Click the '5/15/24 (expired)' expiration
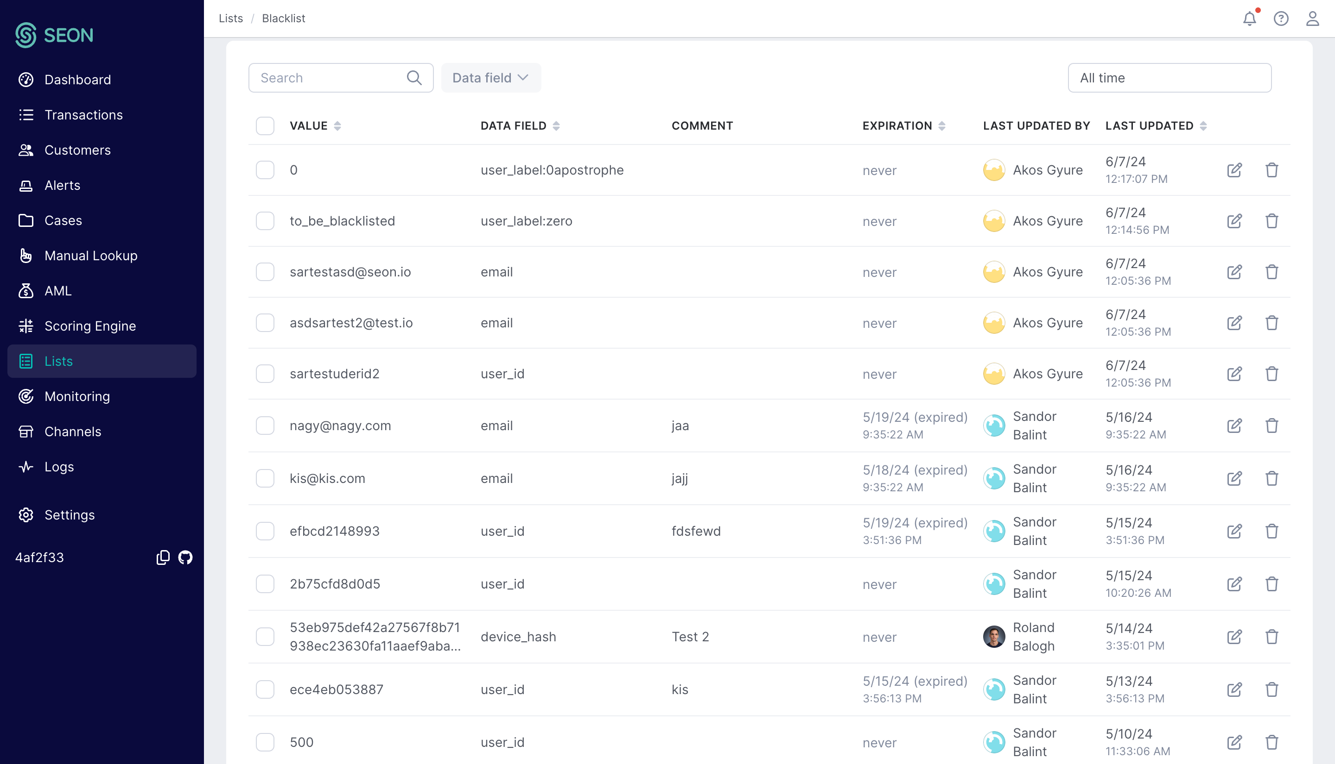 point(915,681)
